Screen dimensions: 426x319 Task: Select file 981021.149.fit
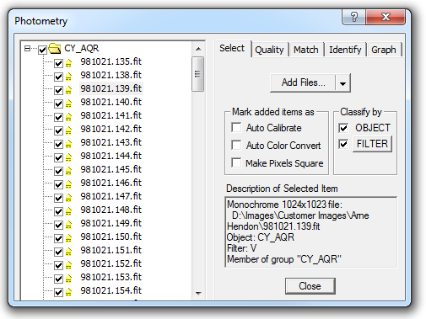(x=111, y=223)
